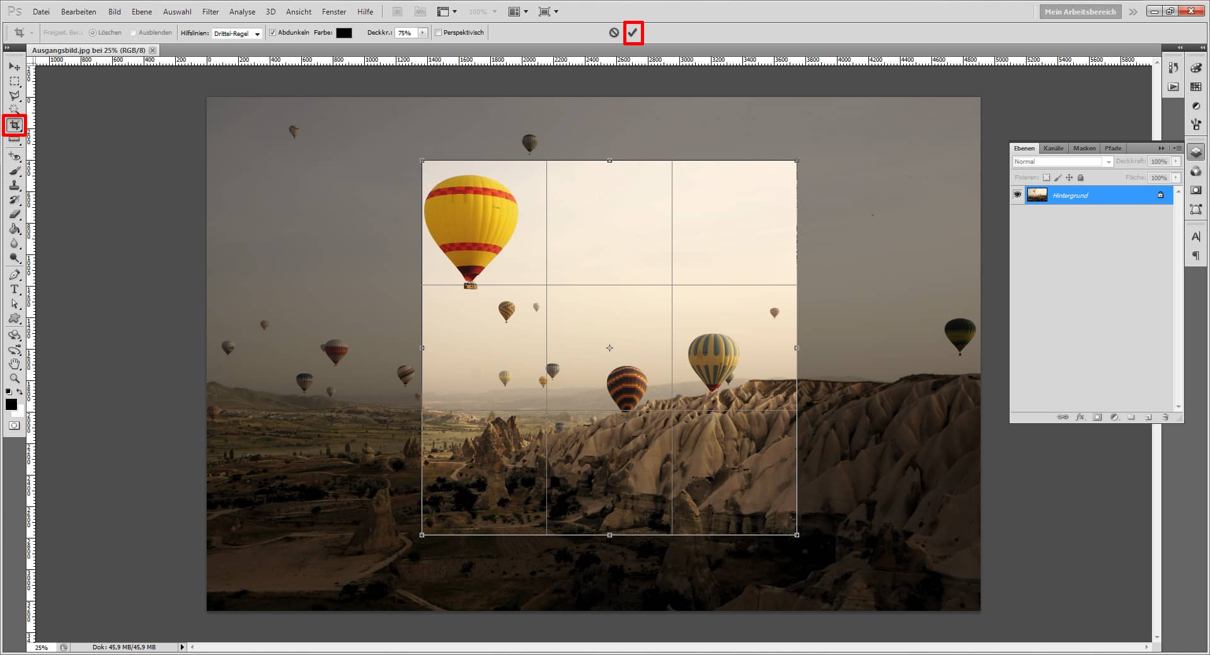This screenshot has height=655, width=1210.
Task: Open the Hilfslinien dropdown
Action: (x=258, y=33)
